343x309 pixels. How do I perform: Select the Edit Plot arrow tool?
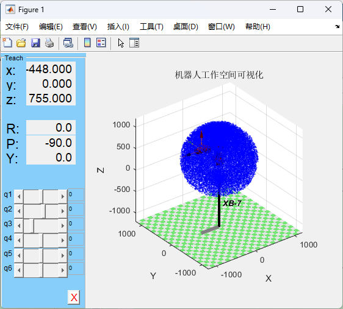pos(121,43)
